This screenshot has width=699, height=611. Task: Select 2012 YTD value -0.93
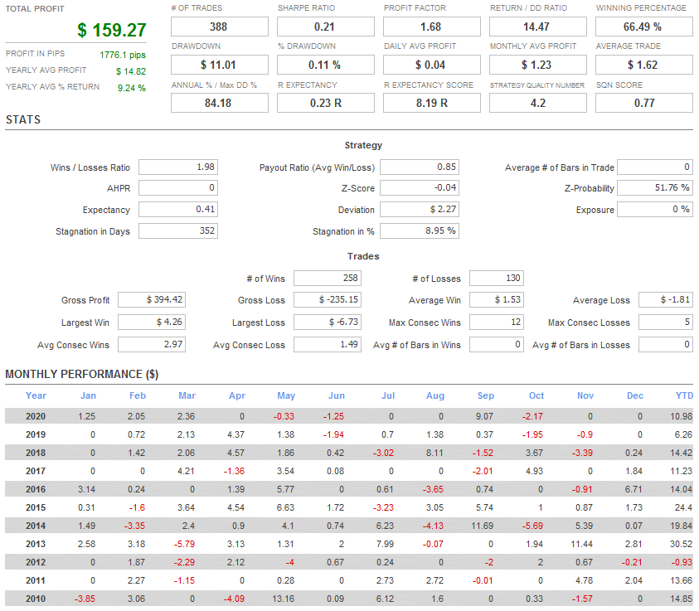[x=682, y=562]
